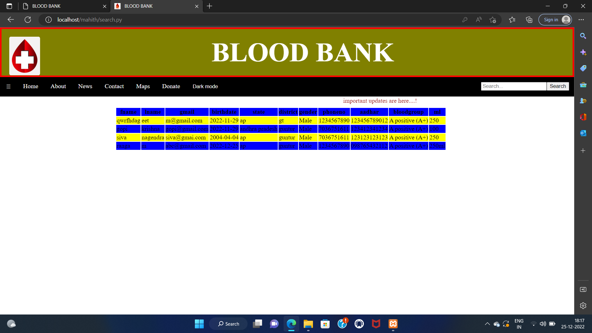Image resolution: width=592 pixels, height=333 pixels.
Task: Click the blood drop logo in the header
Action: point(24,56)
